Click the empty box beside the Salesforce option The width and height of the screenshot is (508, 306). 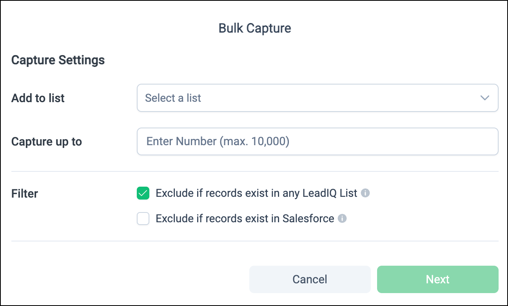pyautogui.click(x=143, y=218)
